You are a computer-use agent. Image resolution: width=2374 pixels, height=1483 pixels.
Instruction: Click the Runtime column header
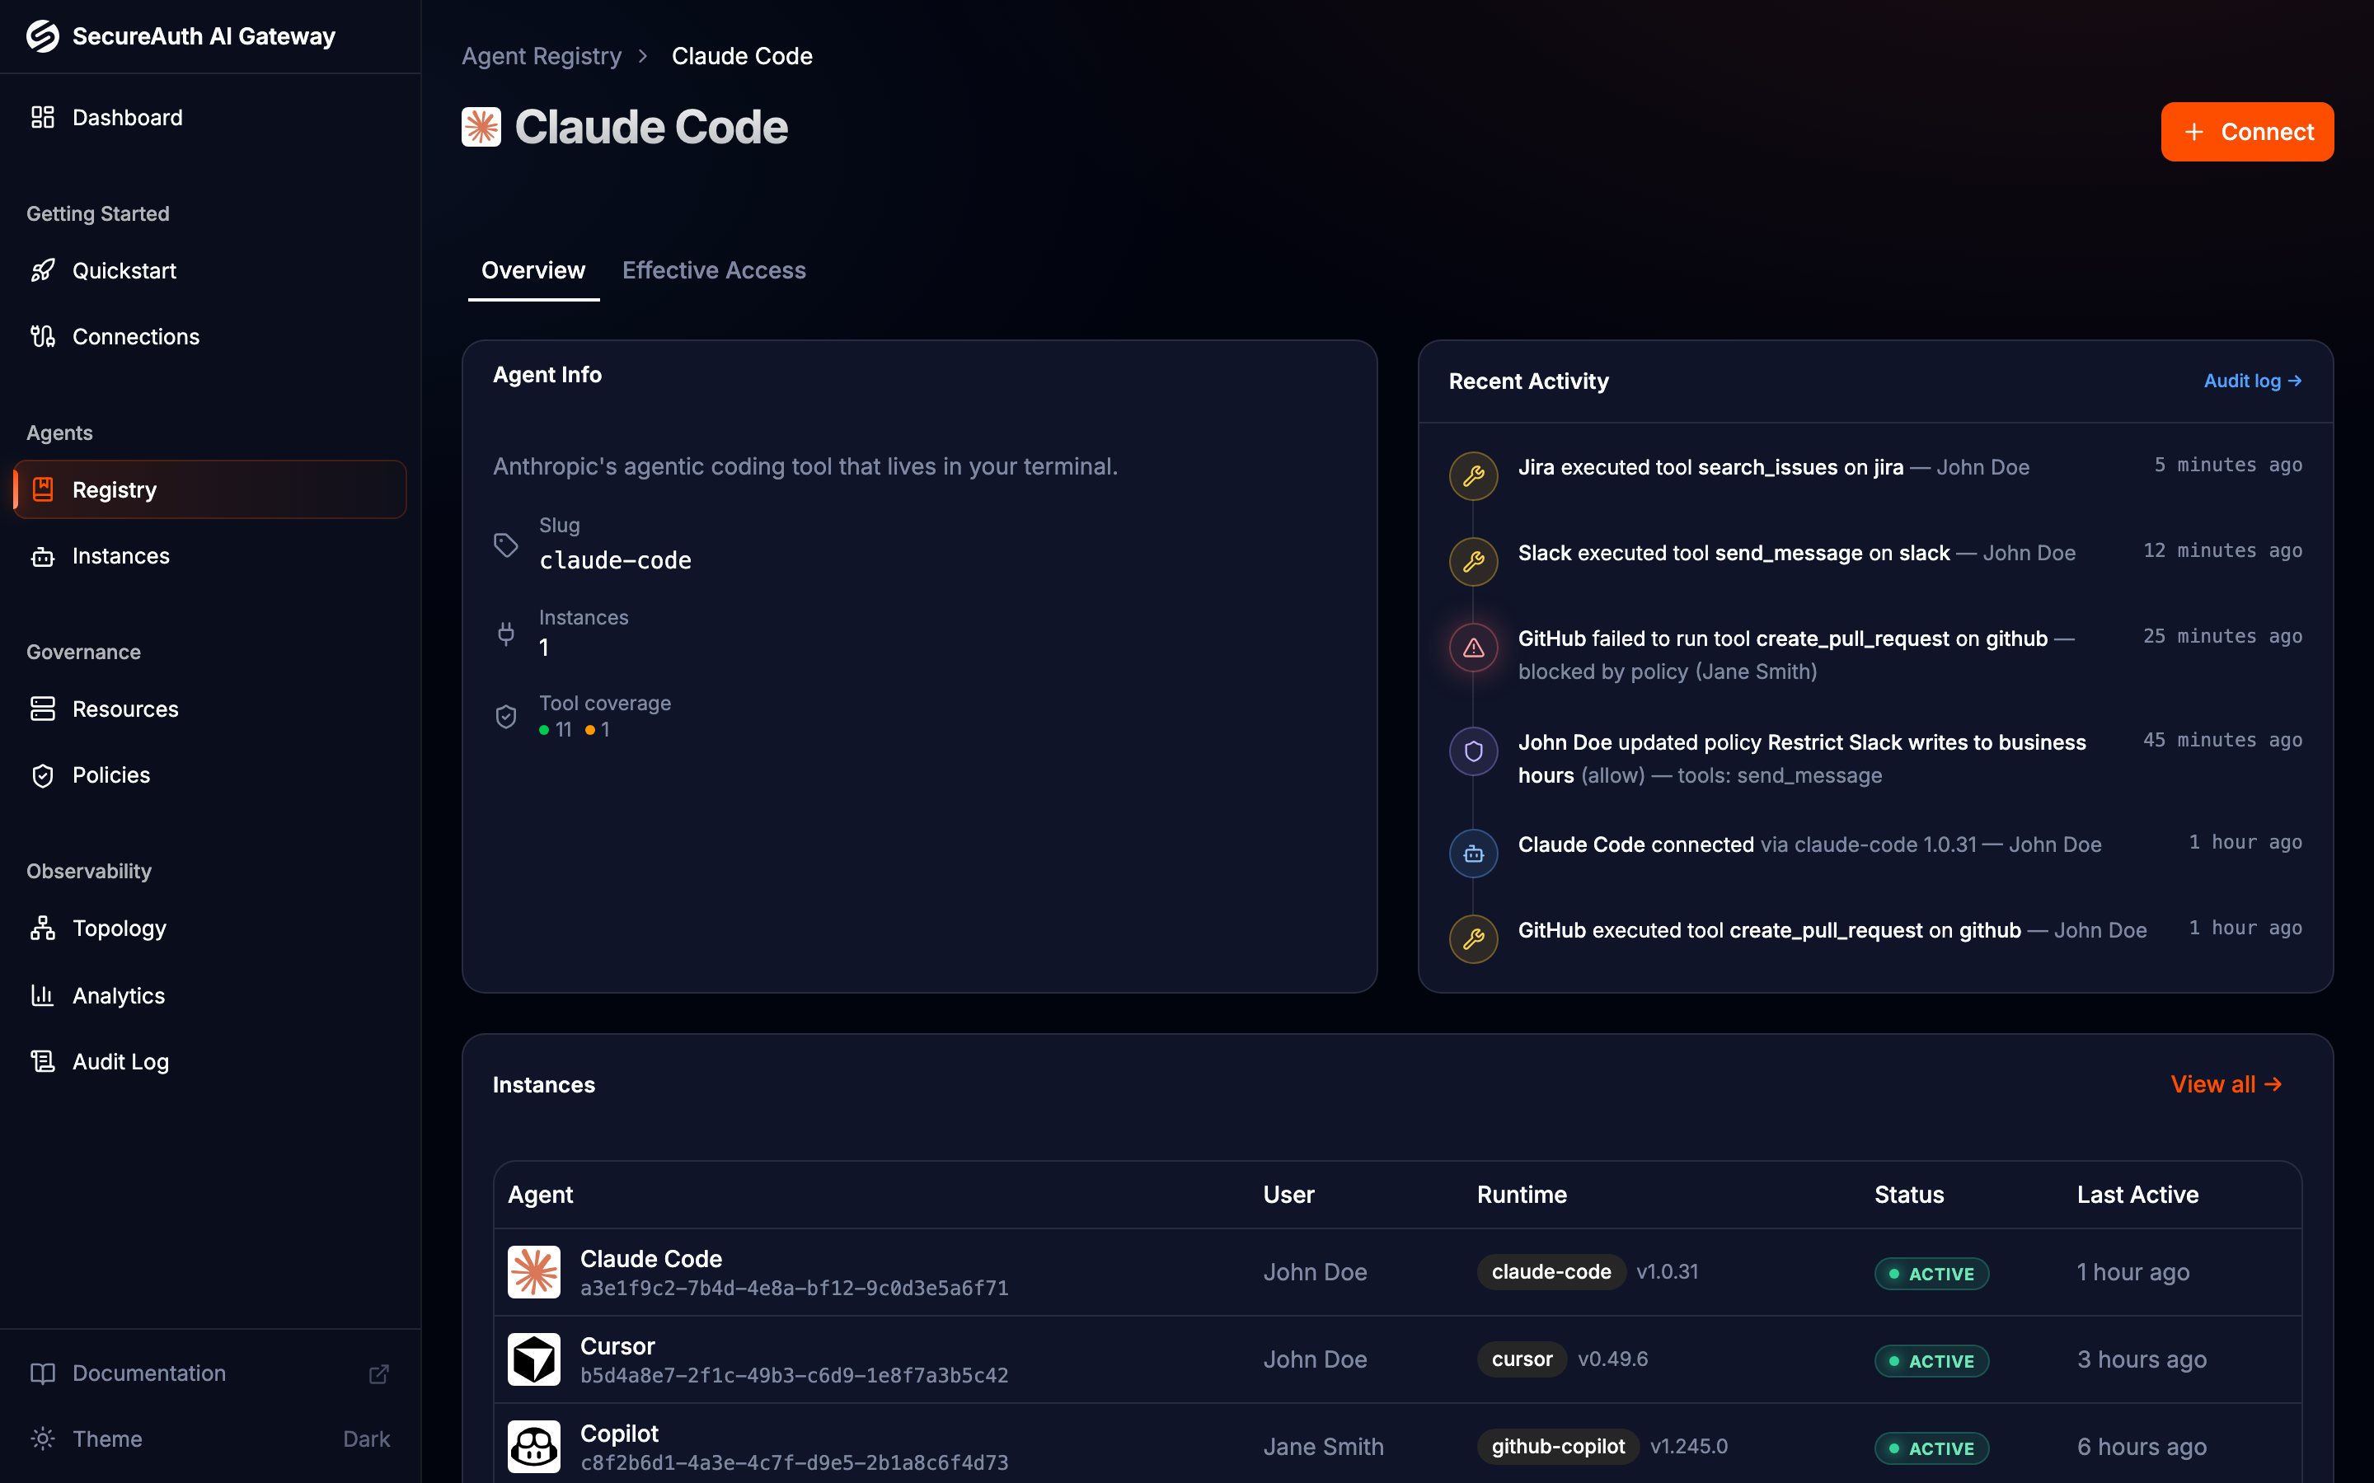(x=1522, y=1195)
